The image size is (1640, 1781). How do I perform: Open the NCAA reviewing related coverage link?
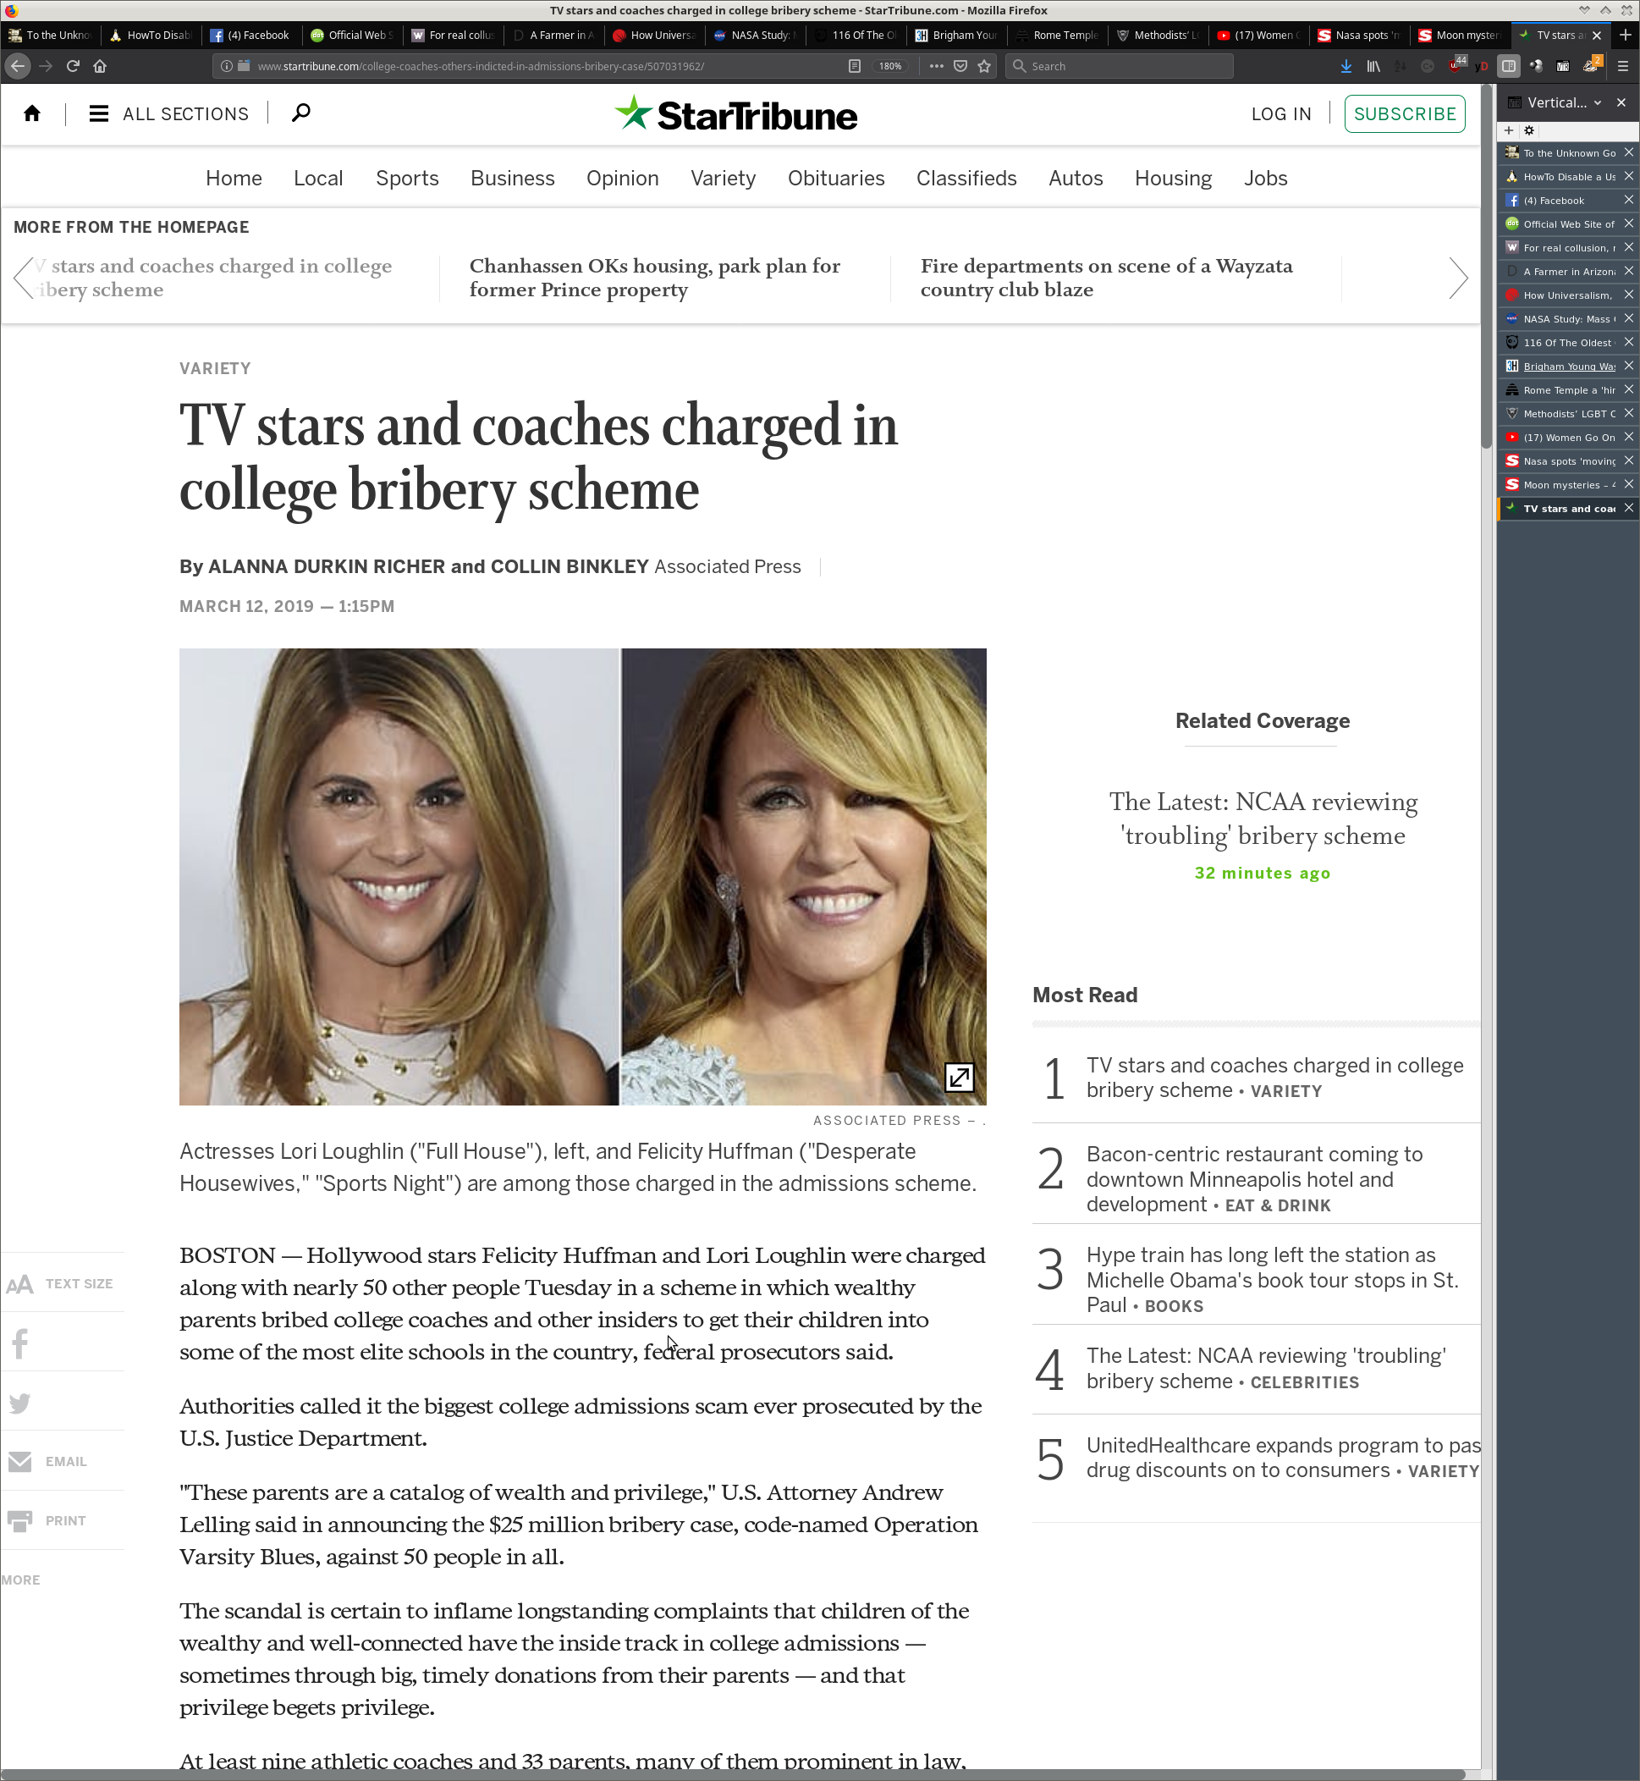pos(1263,819)
